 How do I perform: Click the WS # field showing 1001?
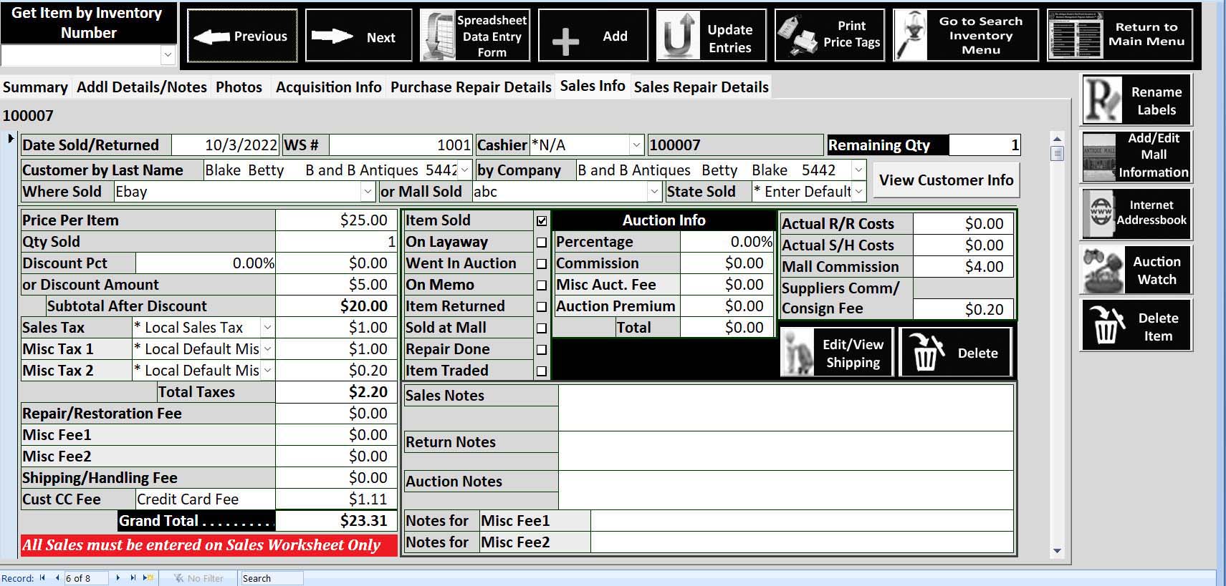pos(401,145)
